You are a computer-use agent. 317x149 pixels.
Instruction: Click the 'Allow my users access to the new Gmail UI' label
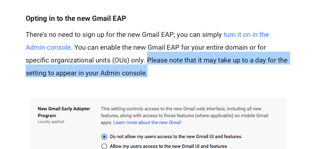pos(168,146)
